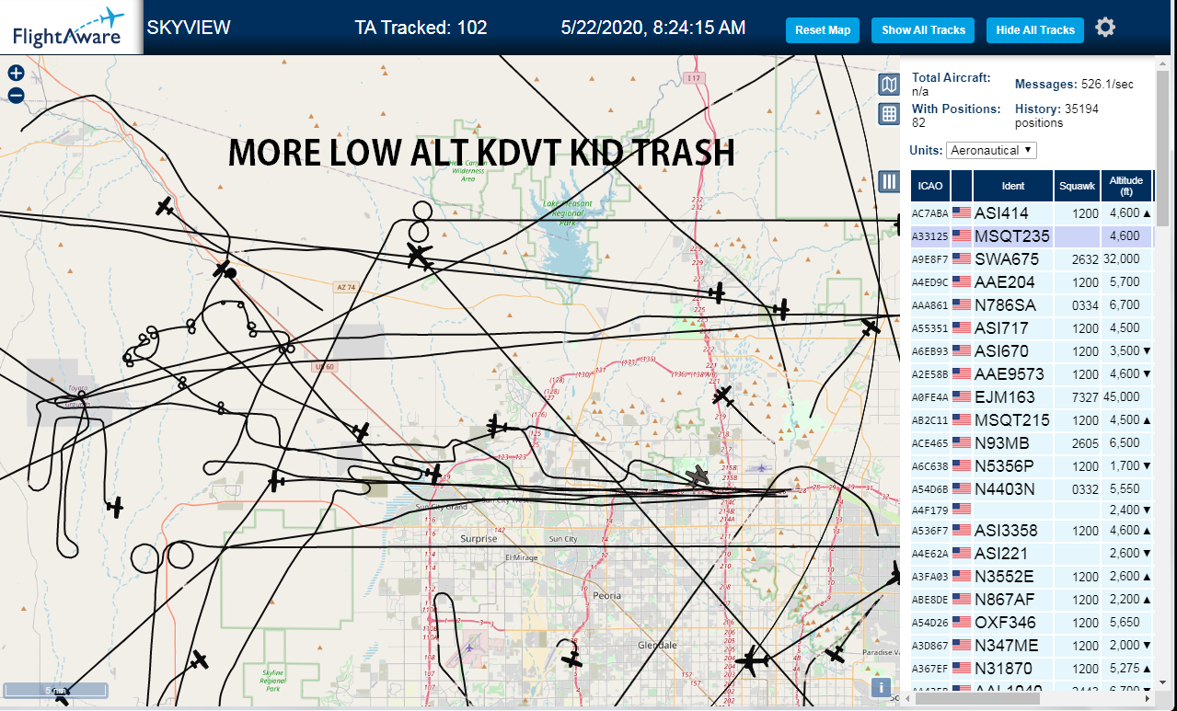Select the ASI3358 aircraft row
Viewport: 1177px width, 711px height.
[1032, 531]
